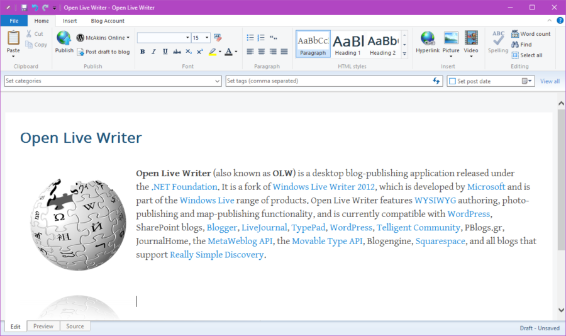This screenshot has width=566, height=336.
Task: Open the Set categories dropdown
Action: point(218,81)
